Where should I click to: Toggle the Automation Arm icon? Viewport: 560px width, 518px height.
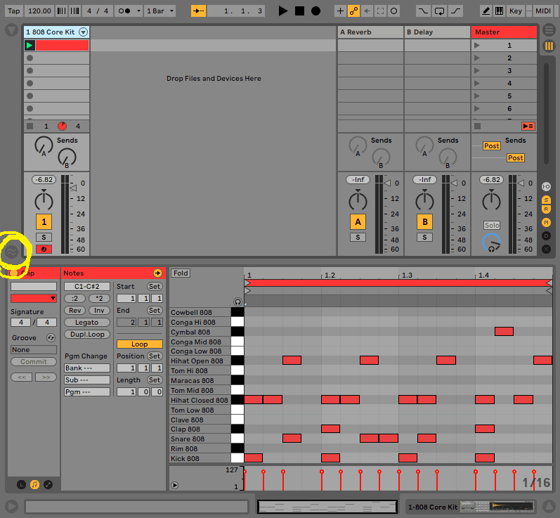(353, 11)
